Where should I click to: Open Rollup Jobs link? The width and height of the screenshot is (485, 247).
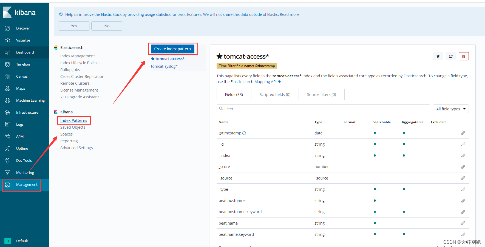[70, 70]
